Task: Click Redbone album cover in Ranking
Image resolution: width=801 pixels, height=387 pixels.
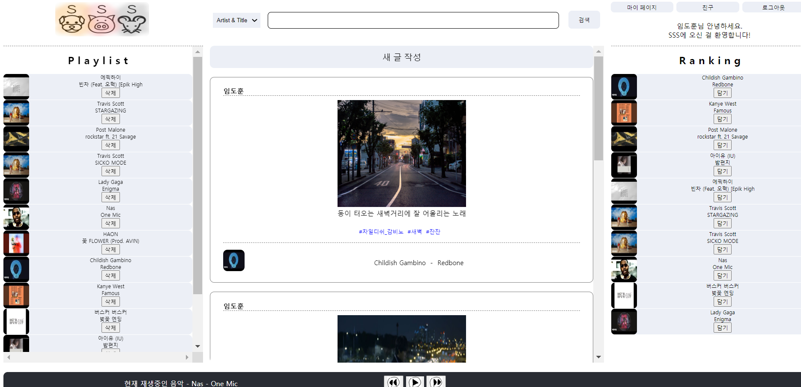Action: (624, 87)
